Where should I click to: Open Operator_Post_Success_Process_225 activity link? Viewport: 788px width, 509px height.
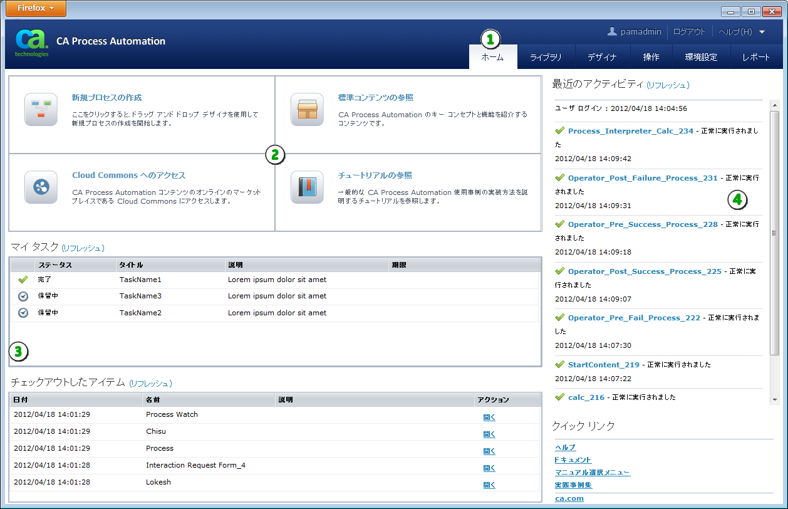(645, 271)
